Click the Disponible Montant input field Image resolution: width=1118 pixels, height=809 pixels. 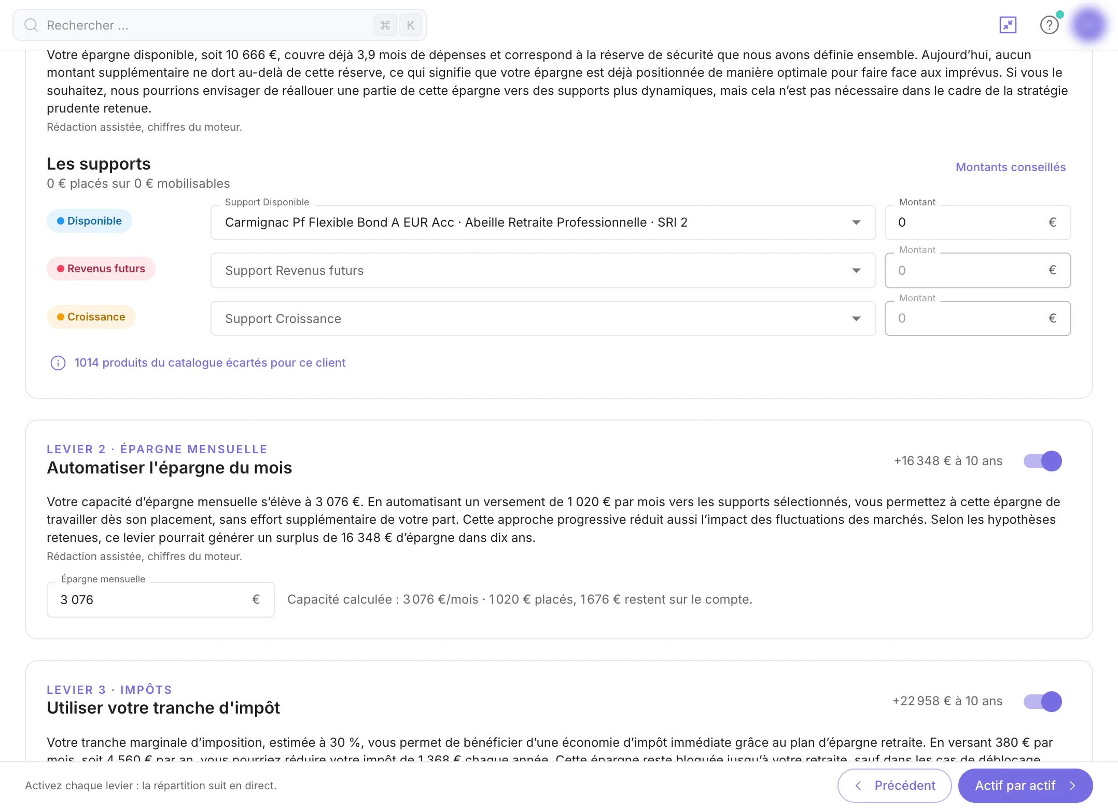pyautogui.click(x=977, y=222)
